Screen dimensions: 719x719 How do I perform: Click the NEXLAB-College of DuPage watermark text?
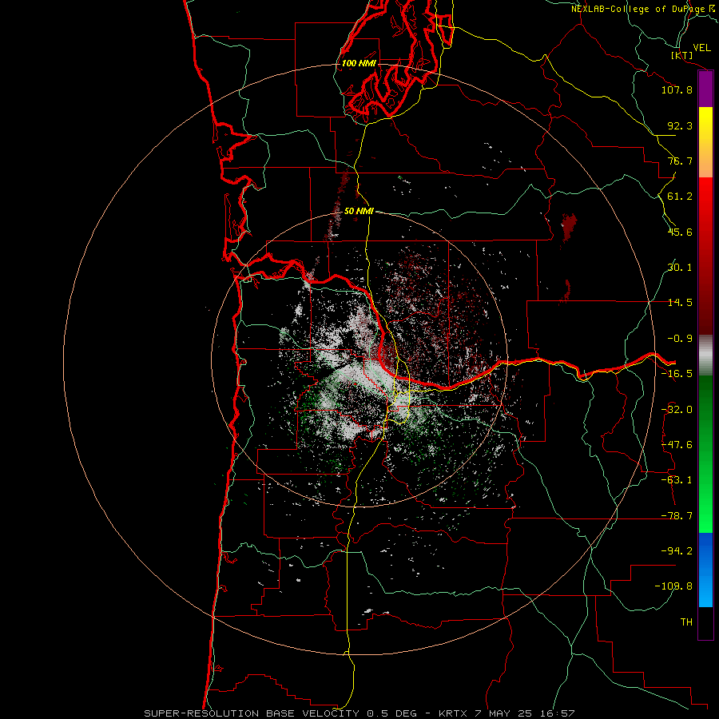[x=643, y=9]
